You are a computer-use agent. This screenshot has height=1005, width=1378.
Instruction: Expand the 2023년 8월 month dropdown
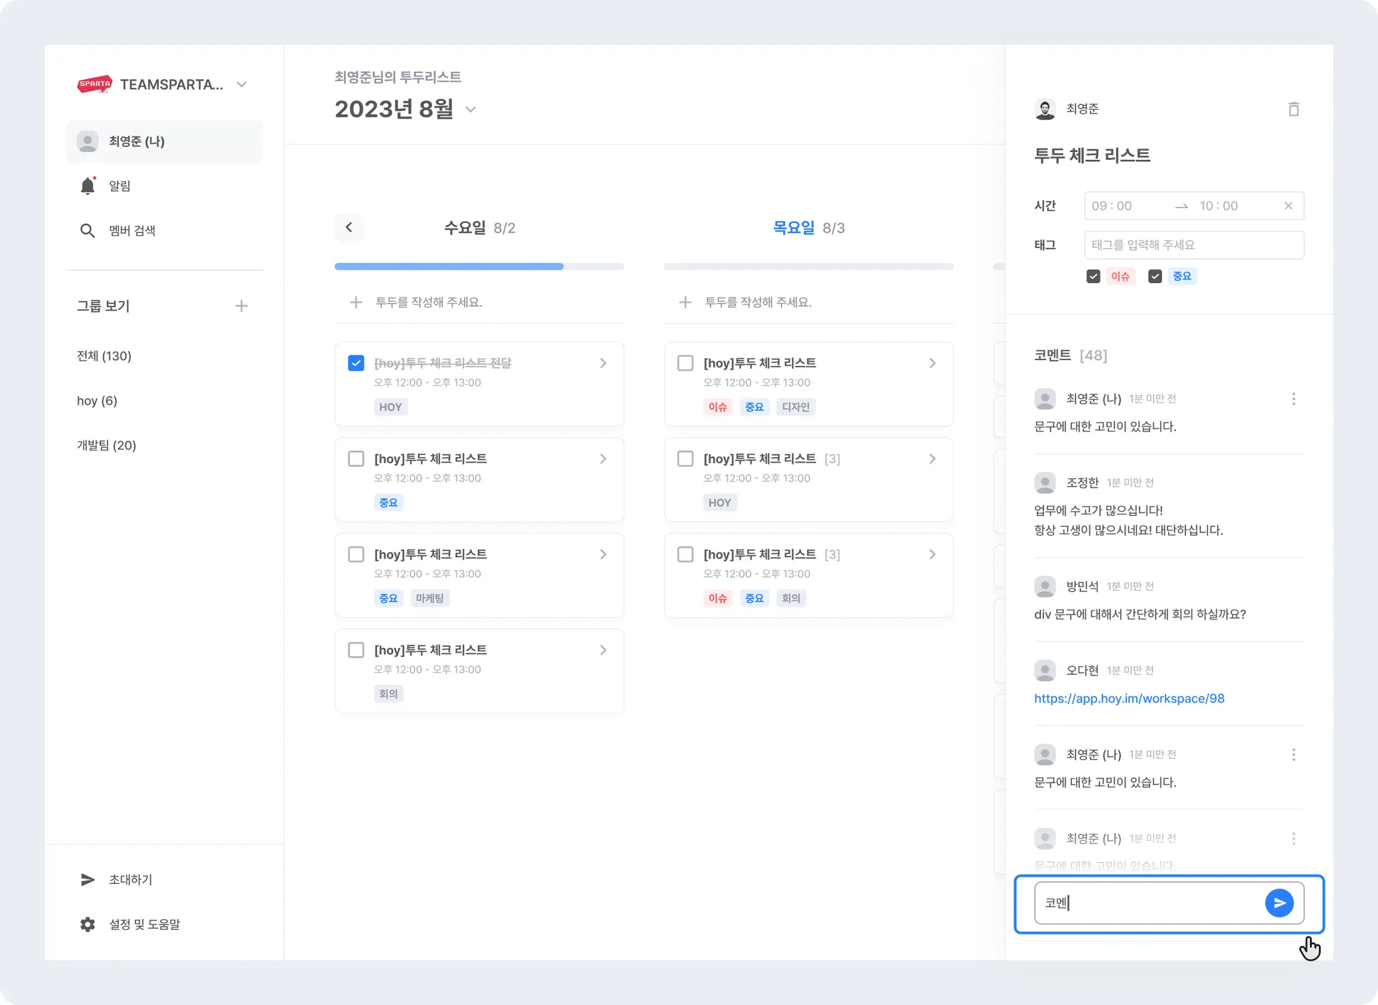pyautogui.click(x=471, y=110)
